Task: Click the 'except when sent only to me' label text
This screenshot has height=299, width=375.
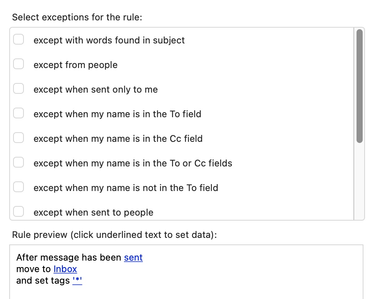Action: [x=95, y=90]
